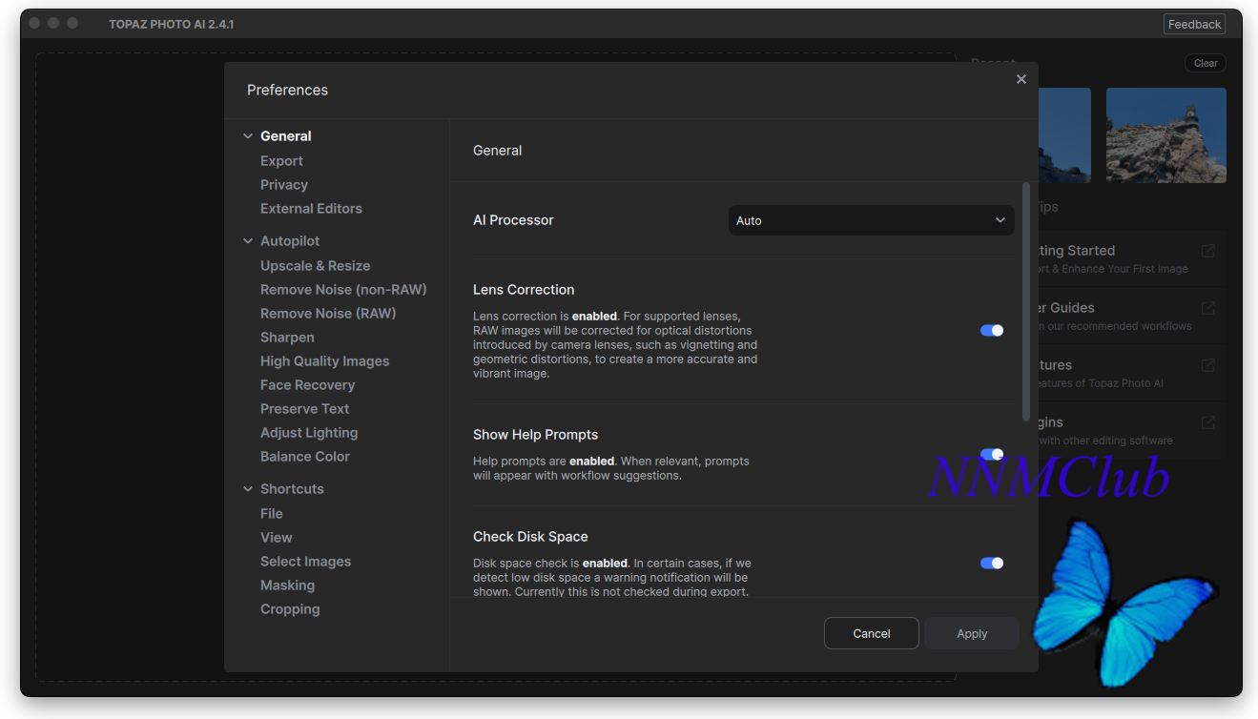Toggle the Show Help Prompts switch

click(992, 455)
